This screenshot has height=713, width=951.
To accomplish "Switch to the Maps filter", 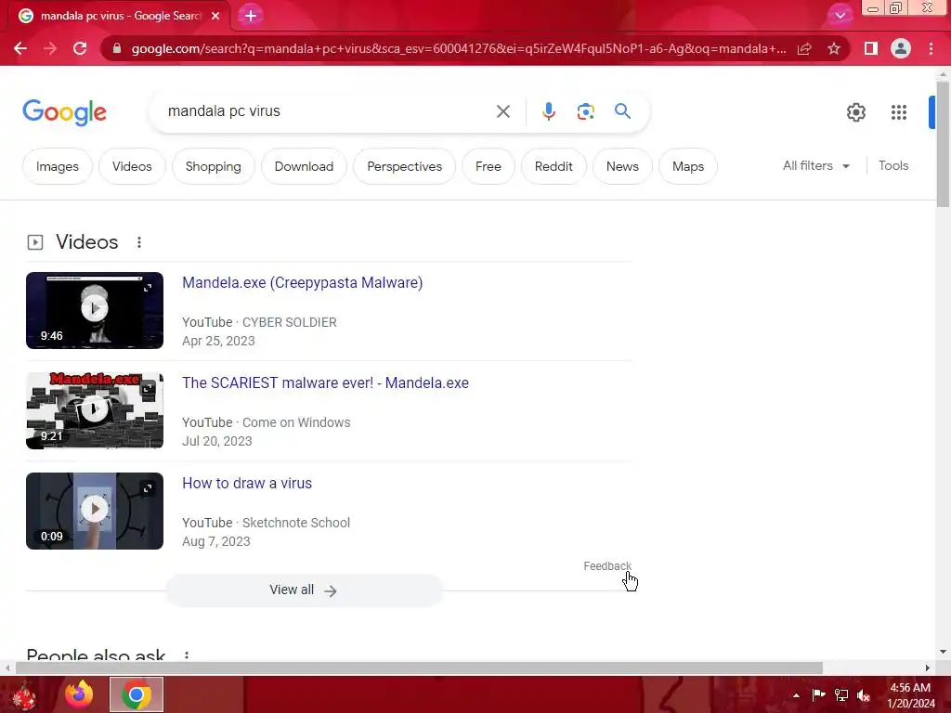I will [688, 166].
